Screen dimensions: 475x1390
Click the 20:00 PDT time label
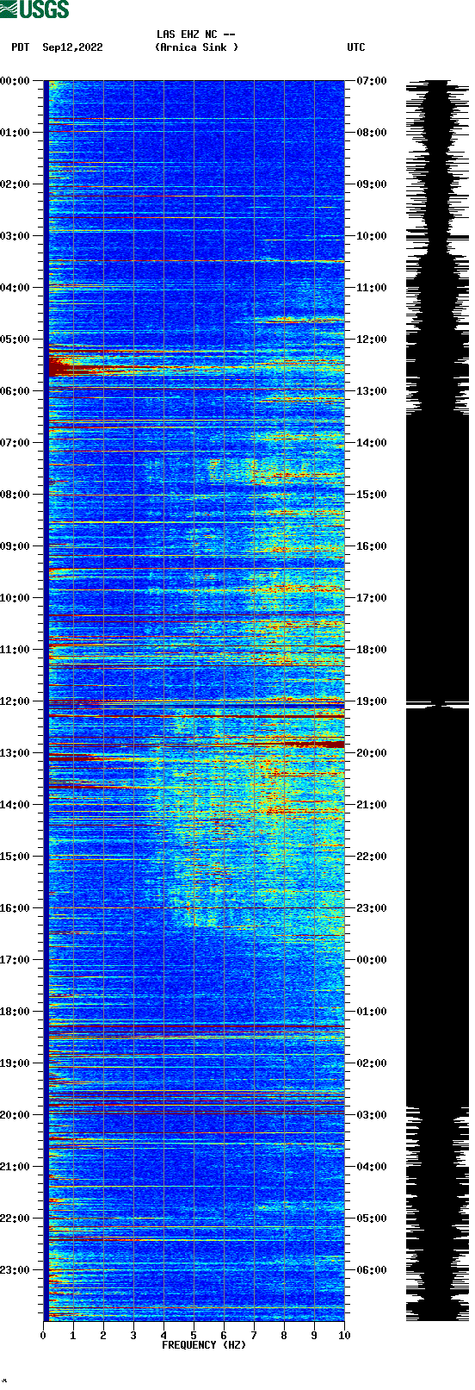15,1115
